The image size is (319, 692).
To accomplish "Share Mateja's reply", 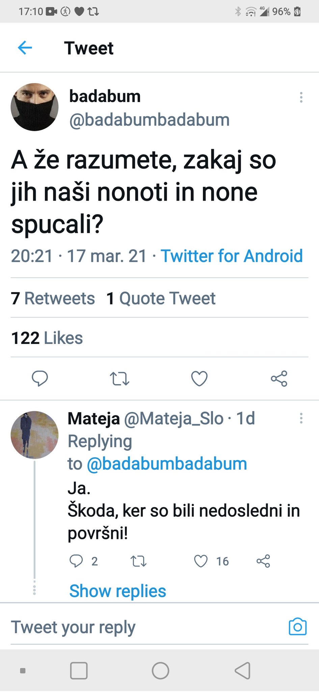I will (x=263, y=561).
